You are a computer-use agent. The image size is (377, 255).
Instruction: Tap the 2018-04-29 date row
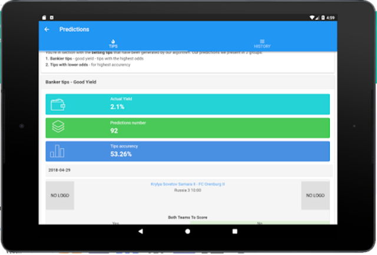point(187,170)
